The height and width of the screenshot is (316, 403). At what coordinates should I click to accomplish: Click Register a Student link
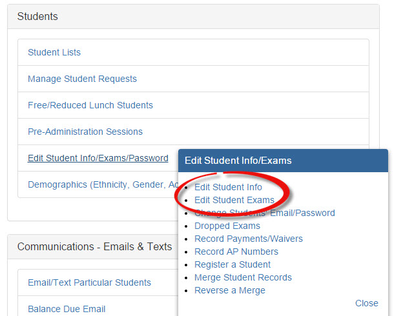[232, 264]
